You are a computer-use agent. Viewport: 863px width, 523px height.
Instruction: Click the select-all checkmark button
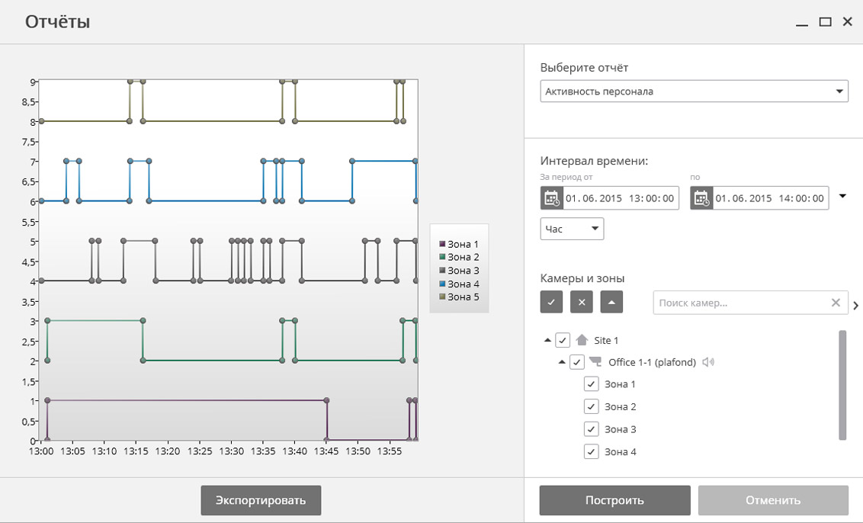(x=551, y=302)
